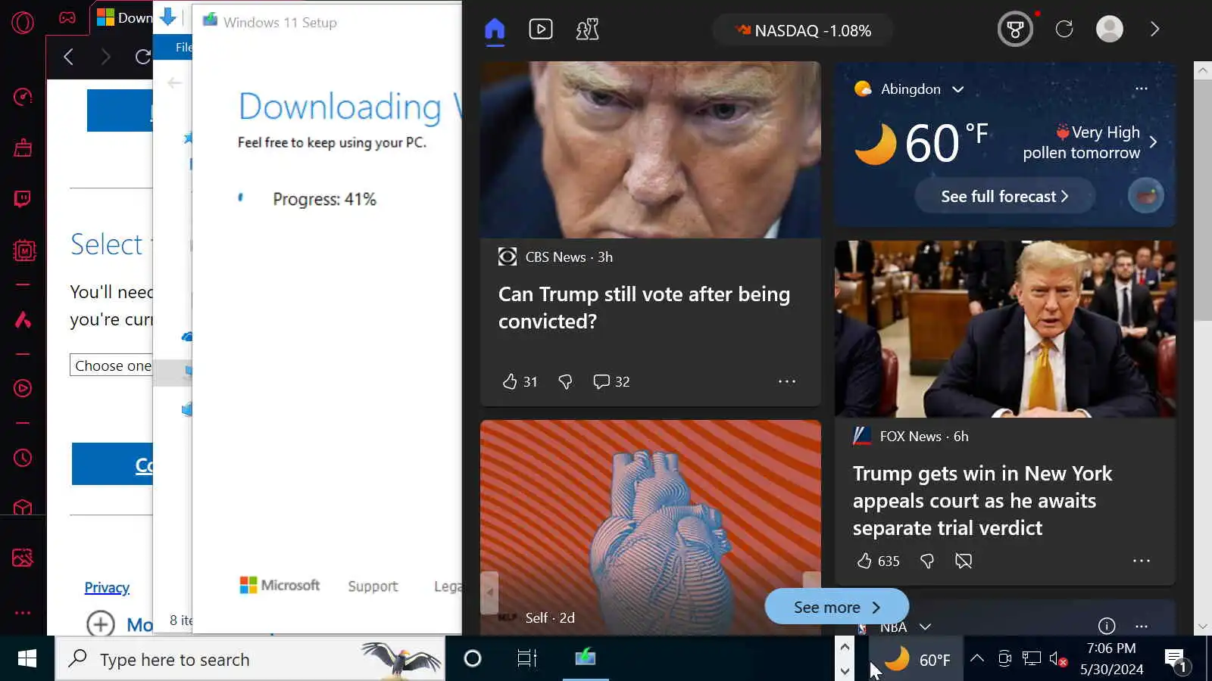Switch to the widgets Home feed tab

click(x=495, y=30)
